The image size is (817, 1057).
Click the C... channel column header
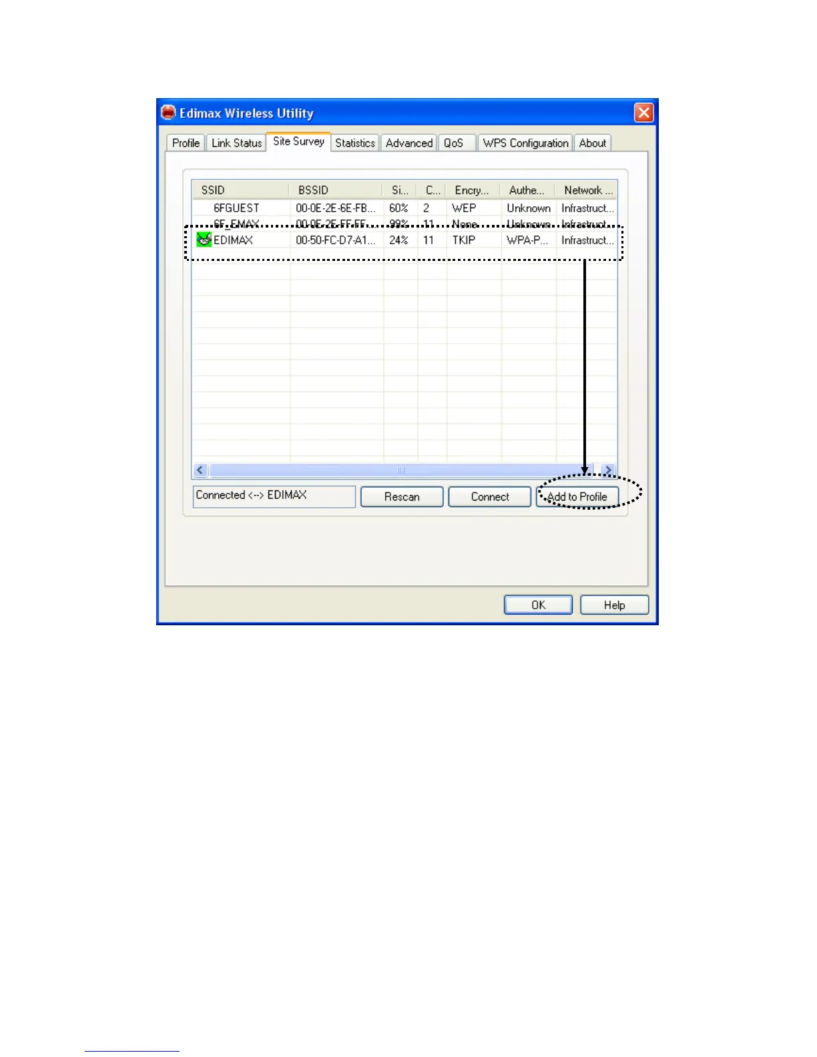click(x=432, y=190)
